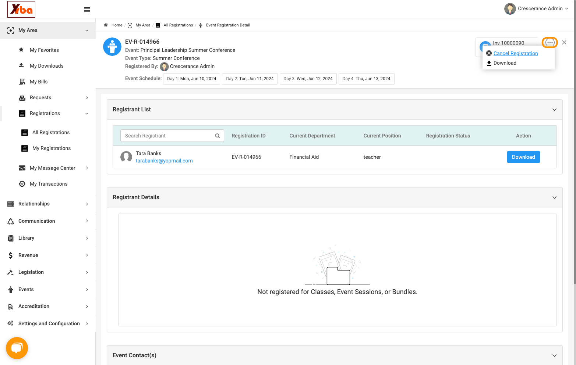Open My Bills icon
Viewport: 576px width, 365px height.
pyautogui.click(x=22, y=82)
